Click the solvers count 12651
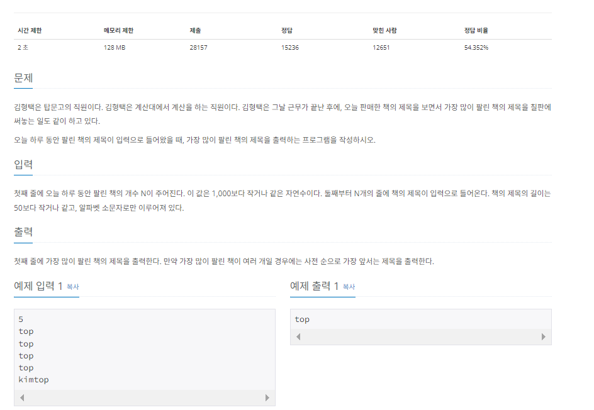Image resolution: width=594 pixels, height=410 pixels. (x=381, y=47)
